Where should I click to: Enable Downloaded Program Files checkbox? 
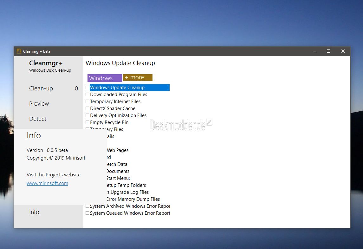[87, 95]
